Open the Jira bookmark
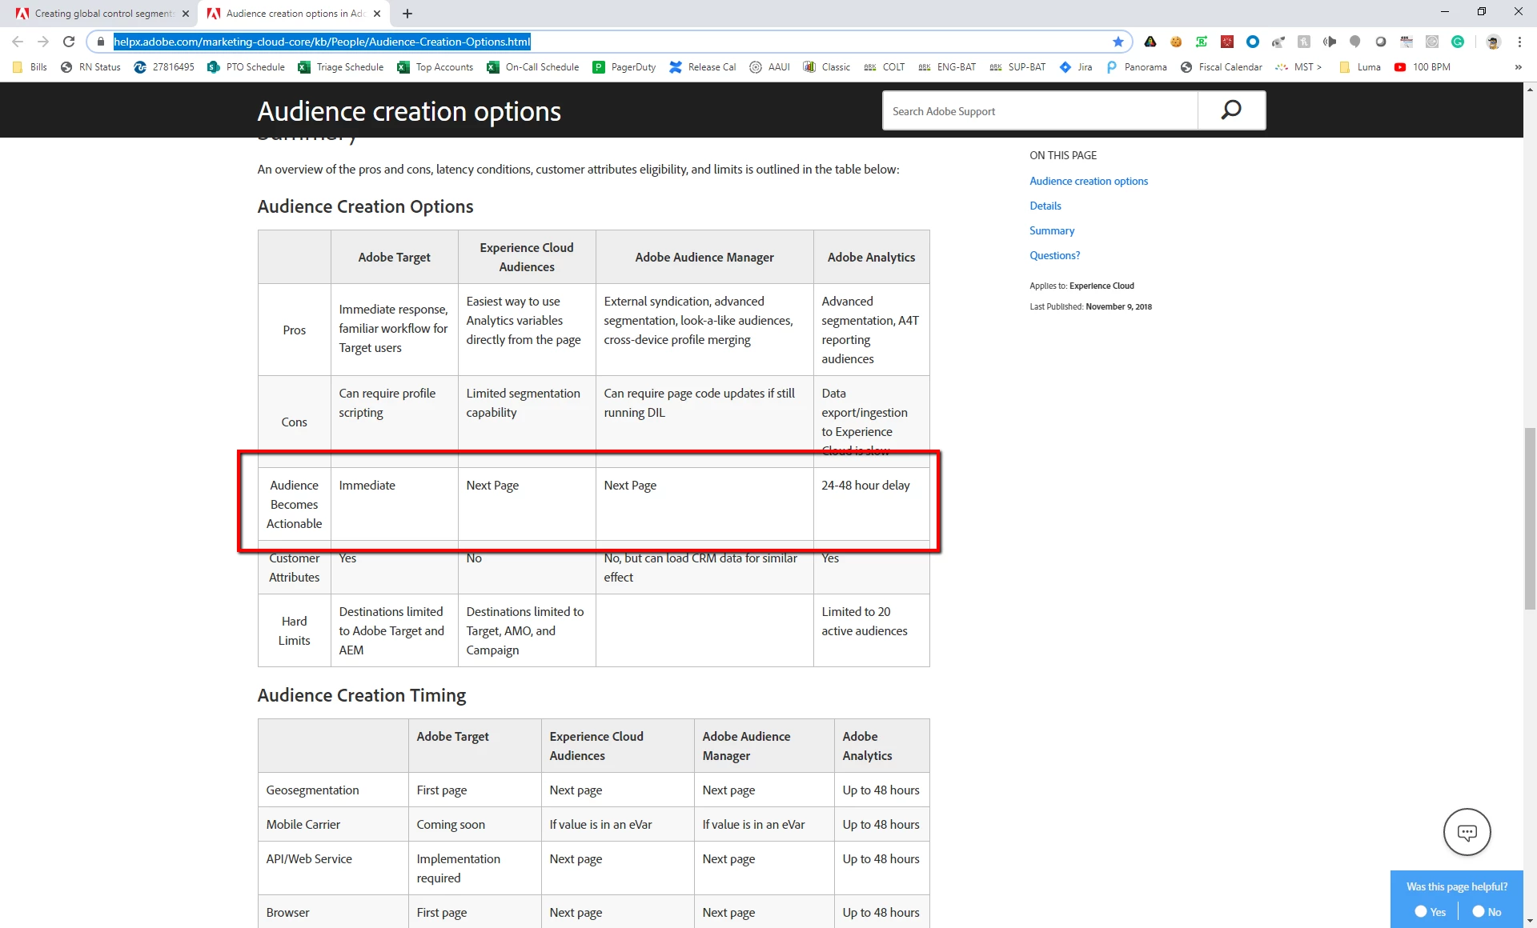The width and height of the screenshot is (1537, 928). pyautogui.click(x=1076, y=67)
